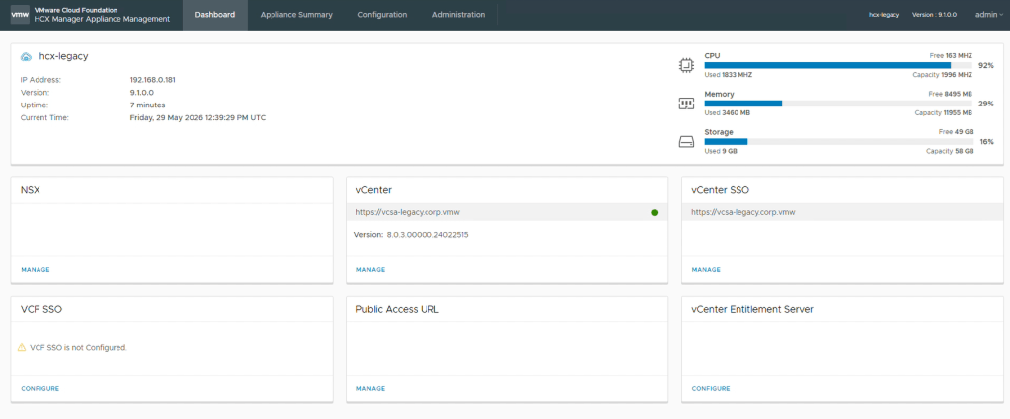Click the Uptime value 7 minutes
This screenshot has width=1010, height=419.
tap(147, 105)
